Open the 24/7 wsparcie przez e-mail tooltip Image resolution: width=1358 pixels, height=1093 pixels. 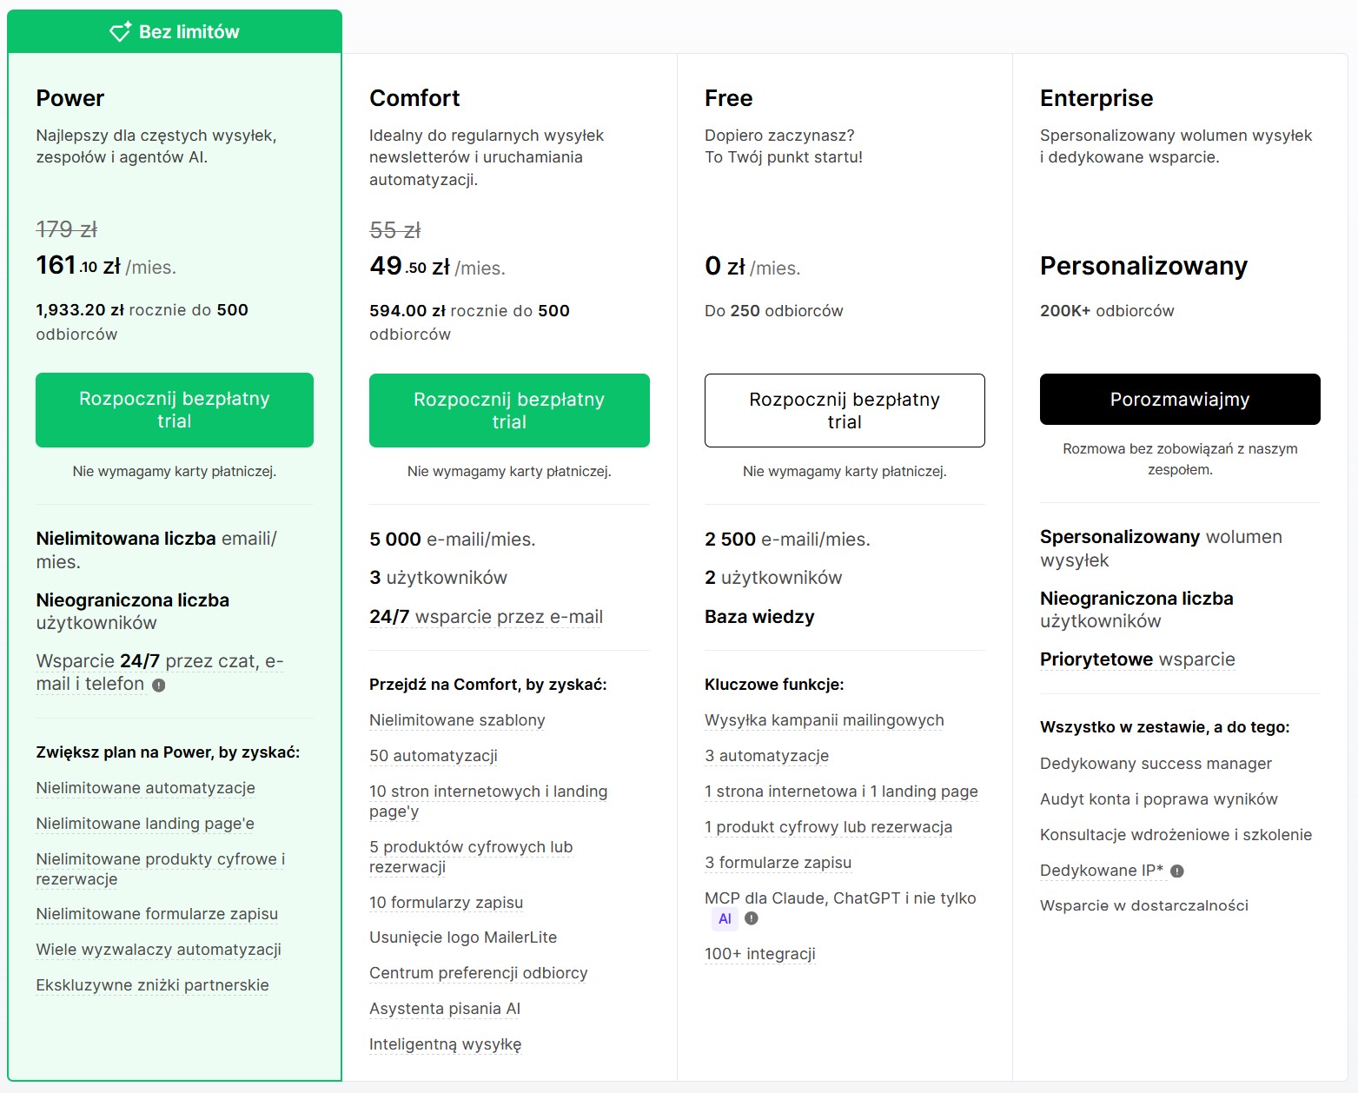(486, 617)
